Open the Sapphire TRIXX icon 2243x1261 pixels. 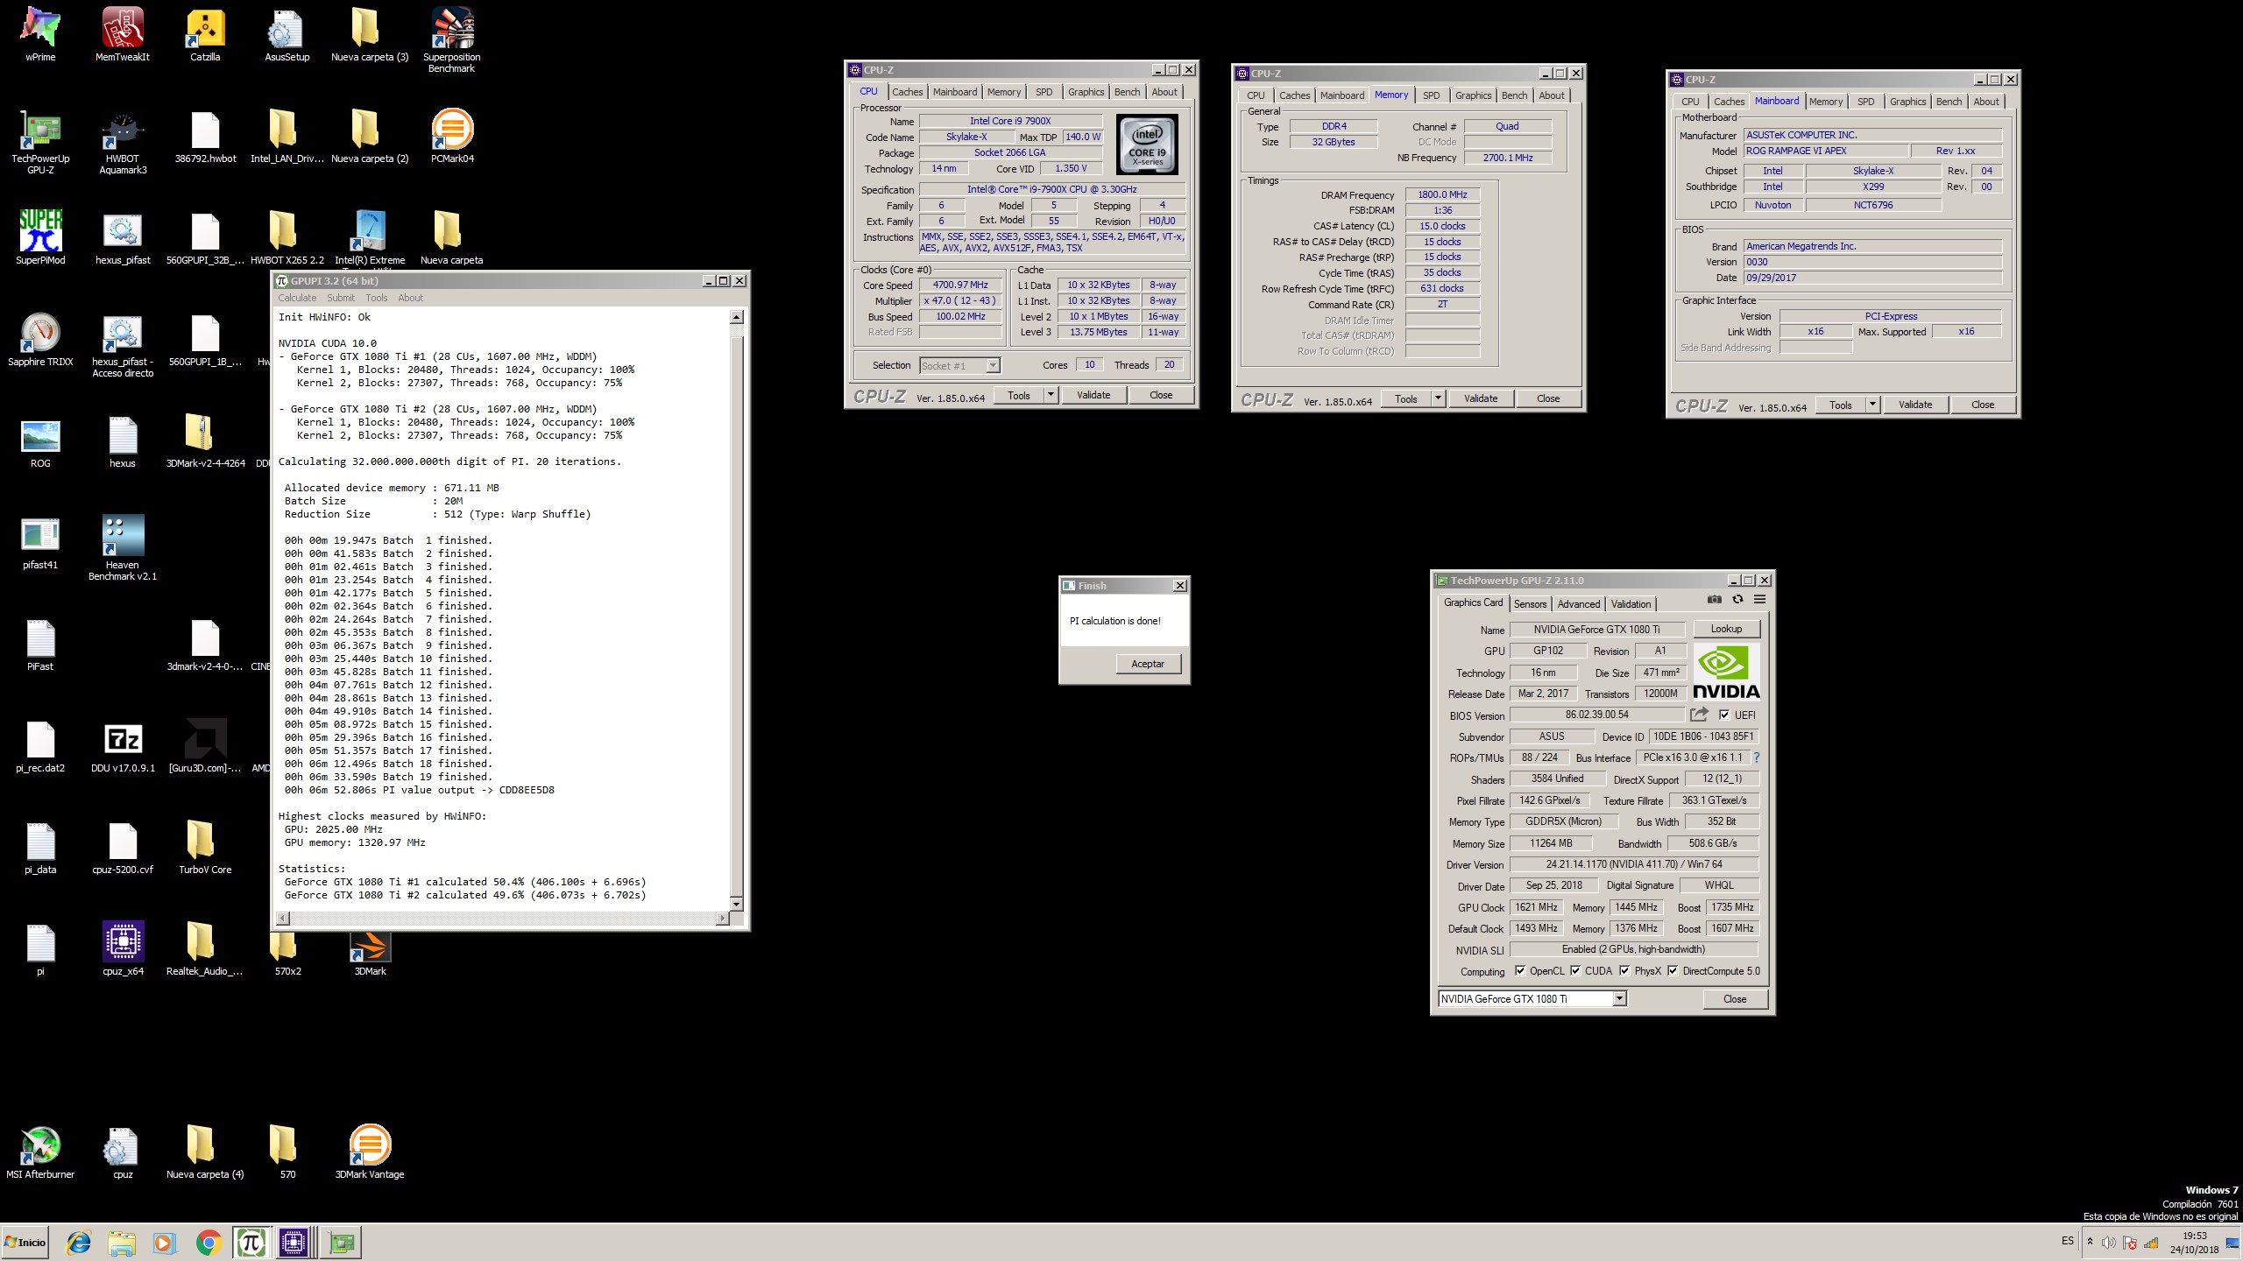40,338
